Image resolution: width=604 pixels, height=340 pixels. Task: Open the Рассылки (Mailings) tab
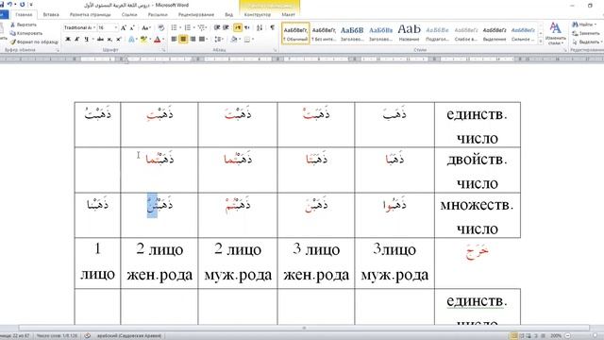click(158, 15)
